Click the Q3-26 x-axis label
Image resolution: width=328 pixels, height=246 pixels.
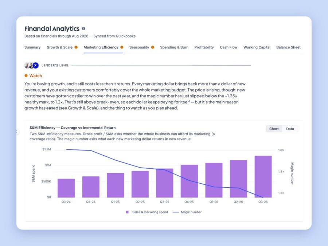pyautogui.click(x=263, y=202)
